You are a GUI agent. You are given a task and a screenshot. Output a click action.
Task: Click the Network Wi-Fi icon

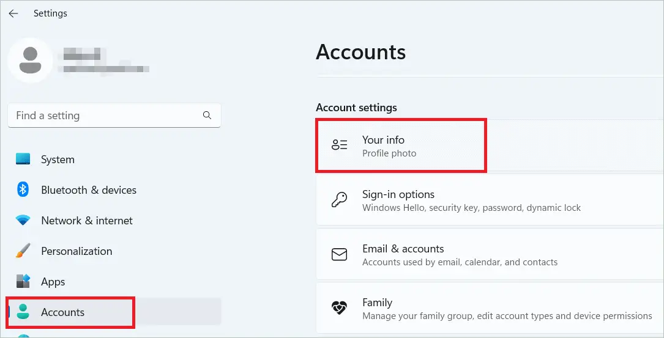tap(23, 221)
